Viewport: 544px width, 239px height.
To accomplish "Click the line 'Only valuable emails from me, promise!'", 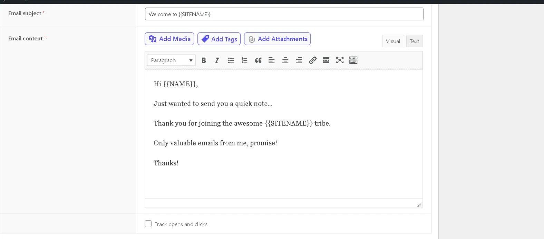I will pyautogui.click(x=215, y=143).
